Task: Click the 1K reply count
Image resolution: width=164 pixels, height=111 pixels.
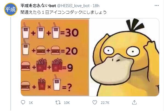Action: click(x=31, y=103)
